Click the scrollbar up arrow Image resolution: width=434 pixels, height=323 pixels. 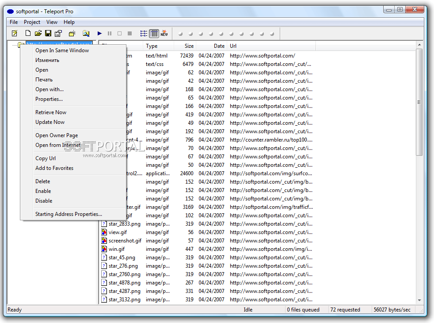(419, 45)
